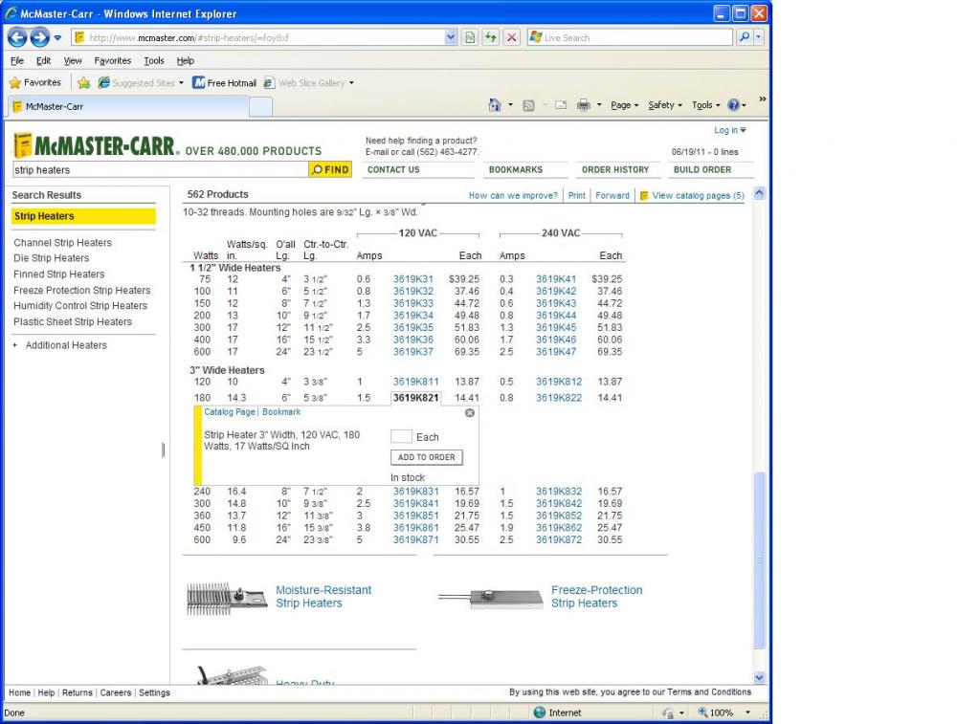
Task: Close the 3619K821 product detail popup
Action: pos(469,413)
